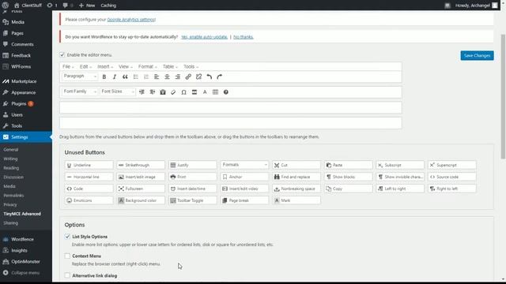The width and height of the screenshot is (506, 284).
Task: Click the Italic icon in the toolbar
Action: click(x=114, y=77)
